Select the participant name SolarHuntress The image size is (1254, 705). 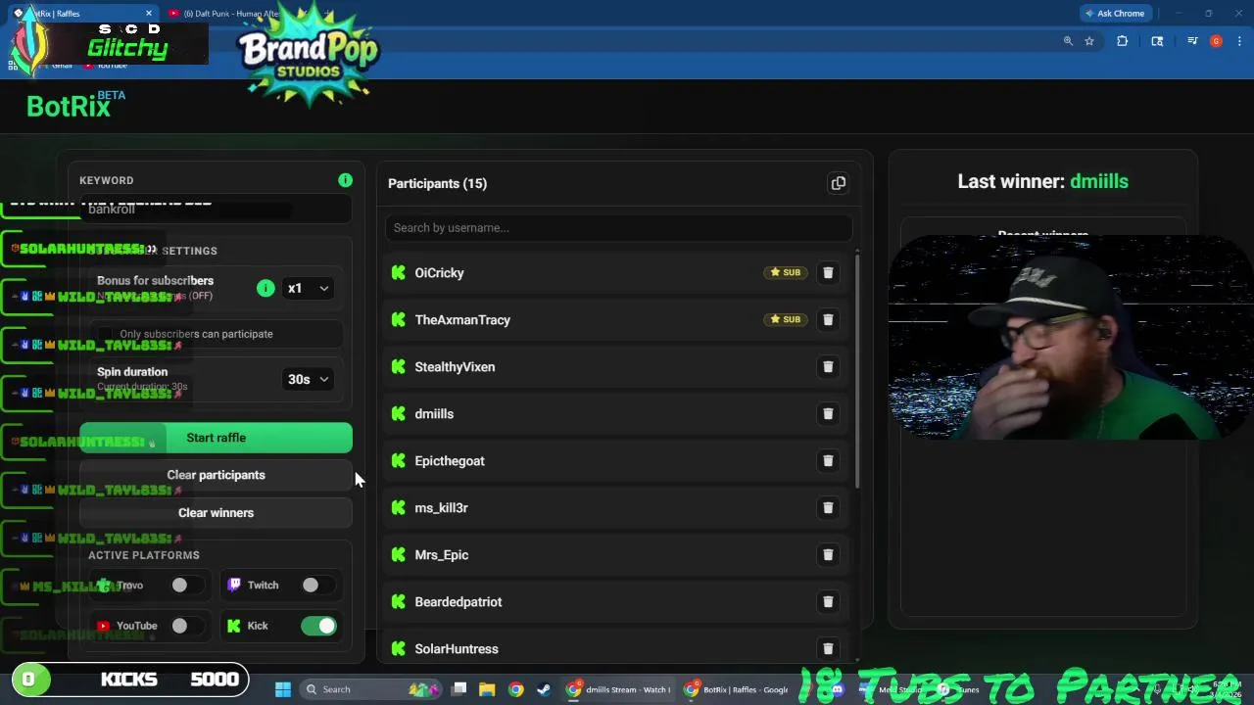coord(457,649)
